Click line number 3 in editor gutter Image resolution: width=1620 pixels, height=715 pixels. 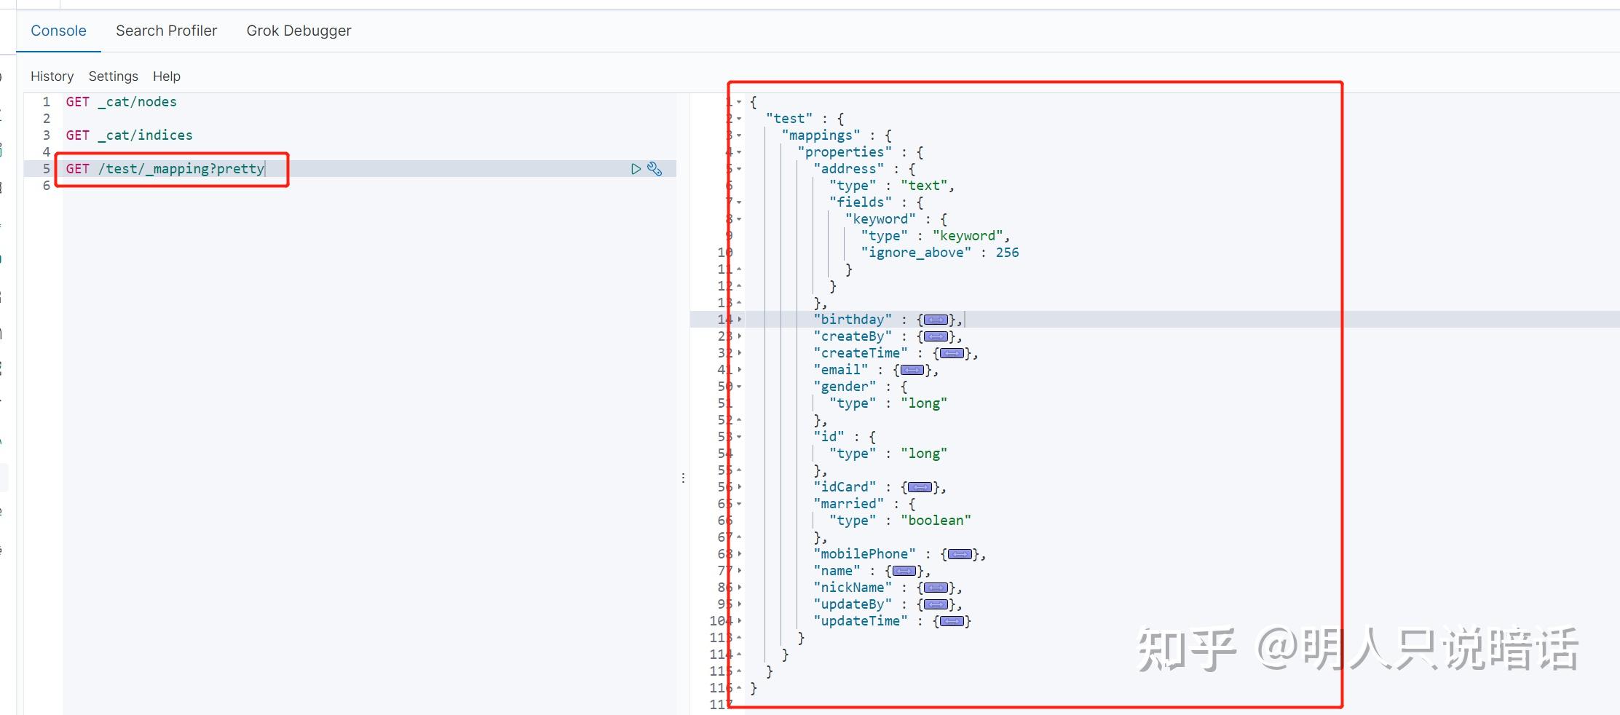(x=47, y=135)
